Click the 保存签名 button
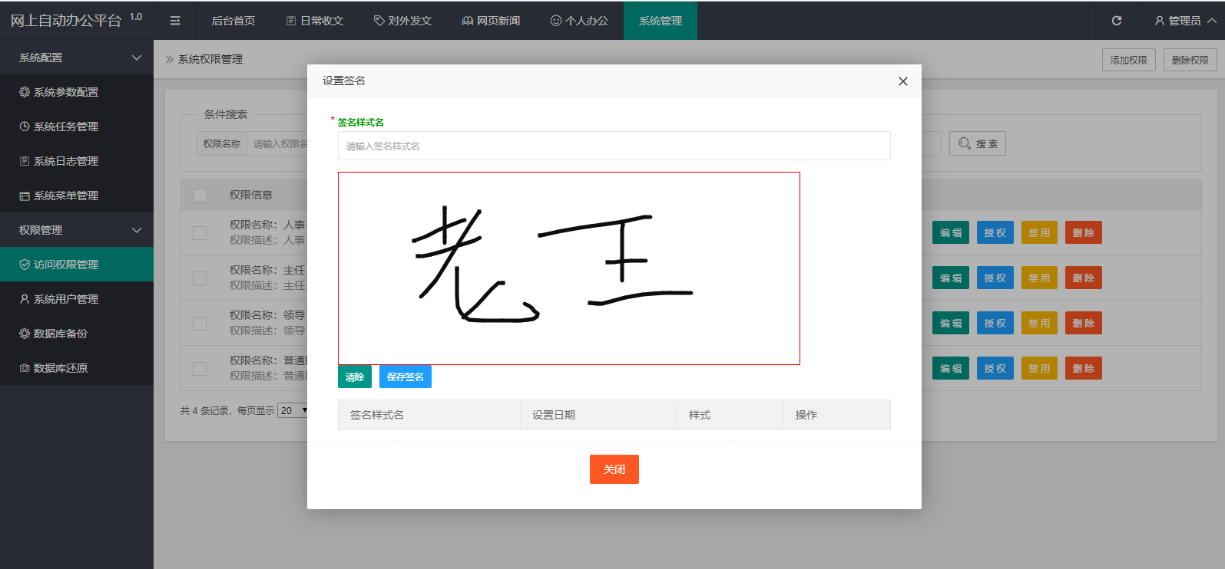 405,377
